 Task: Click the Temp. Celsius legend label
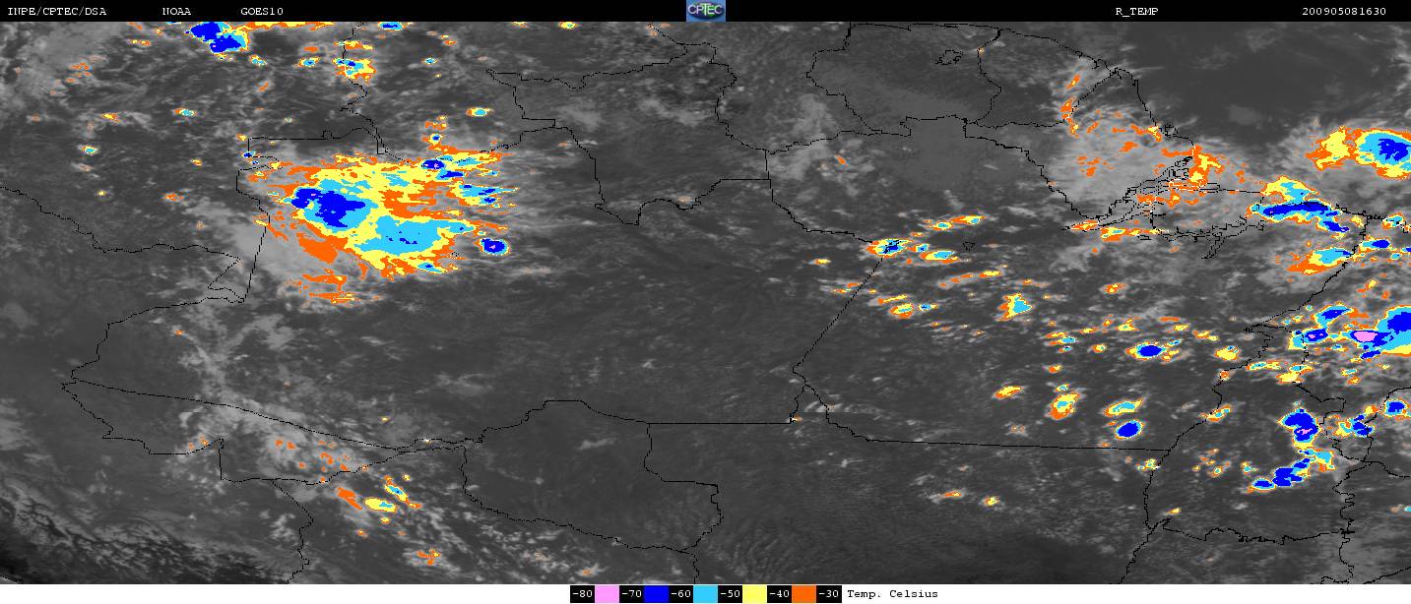click(x=892, y=594)
